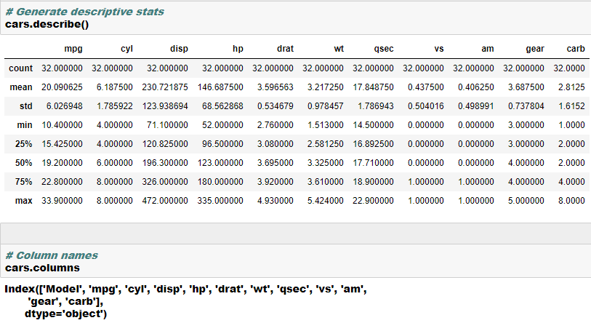Click mean vs value 0.437500
591x331 pixels.
(x=426, y=87)
